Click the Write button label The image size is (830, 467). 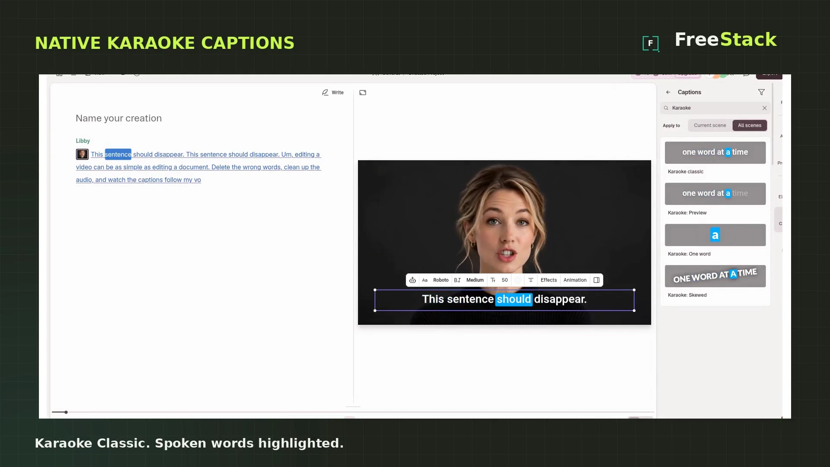[338, 93]
